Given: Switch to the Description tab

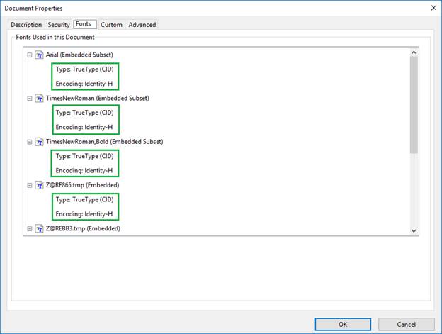Looking at the screenshot, I should [x=26, y=25].
